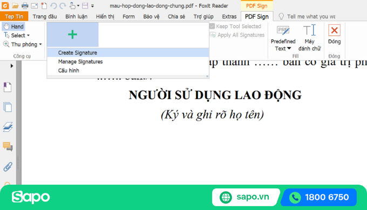367x210 pixels.
Task: Print the document using printer icon
Action: tap(25, 6)
